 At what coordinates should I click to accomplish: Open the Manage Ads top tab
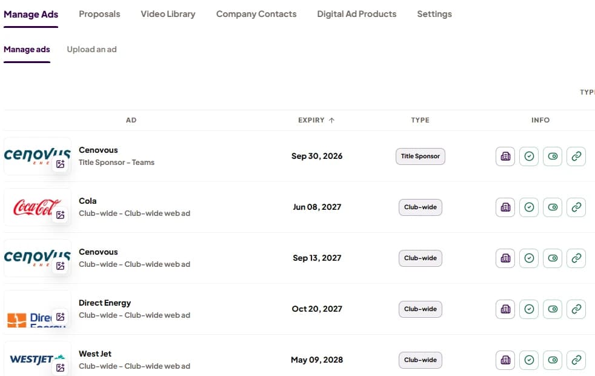pos(31,15)
